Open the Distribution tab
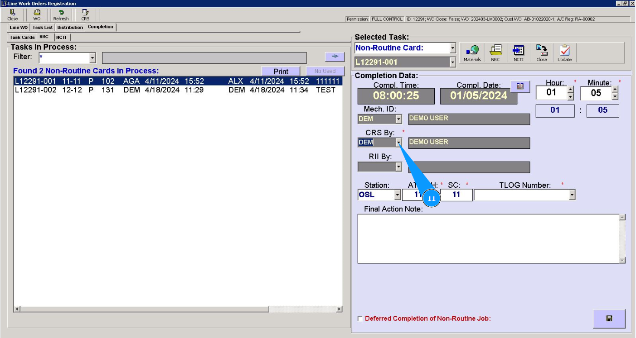 70,28
